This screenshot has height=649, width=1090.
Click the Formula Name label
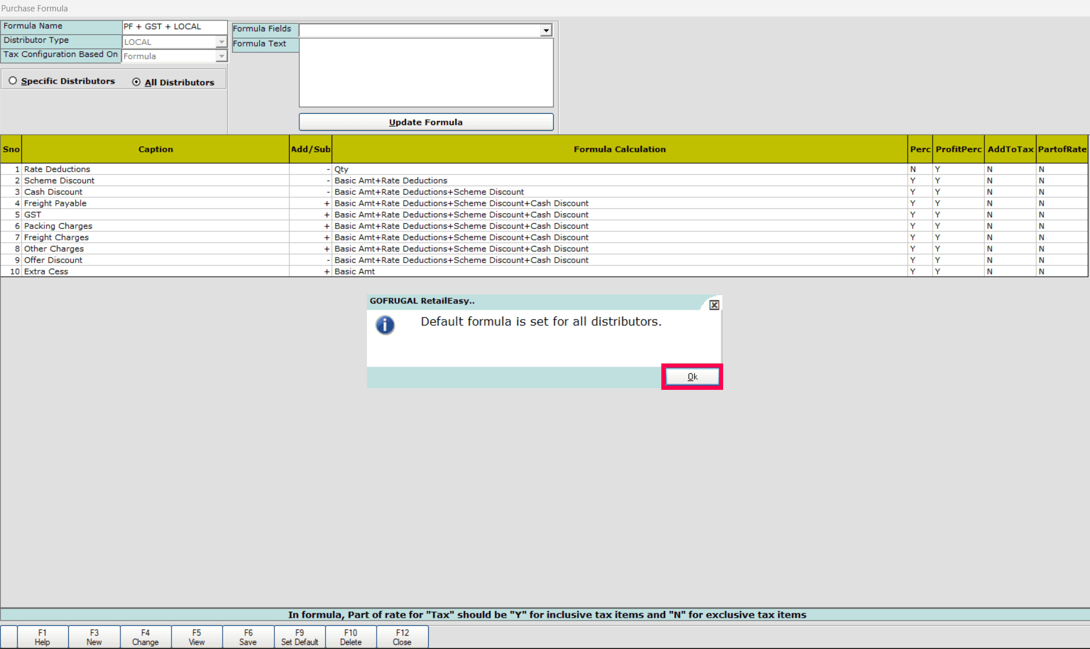(x=33, y=26)
